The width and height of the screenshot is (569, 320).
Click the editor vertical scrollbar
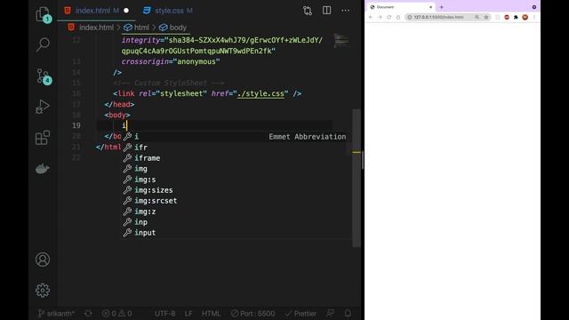[x=357, y=178]
